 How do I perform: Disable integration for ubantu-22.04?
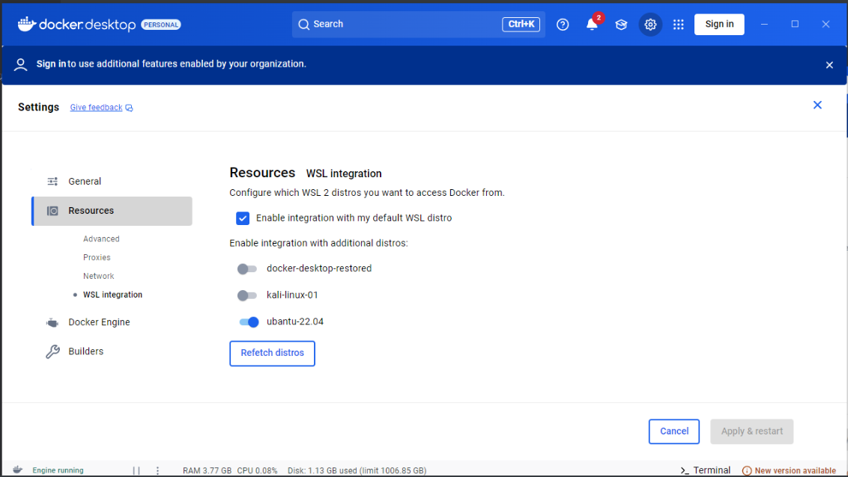[249, 322]
